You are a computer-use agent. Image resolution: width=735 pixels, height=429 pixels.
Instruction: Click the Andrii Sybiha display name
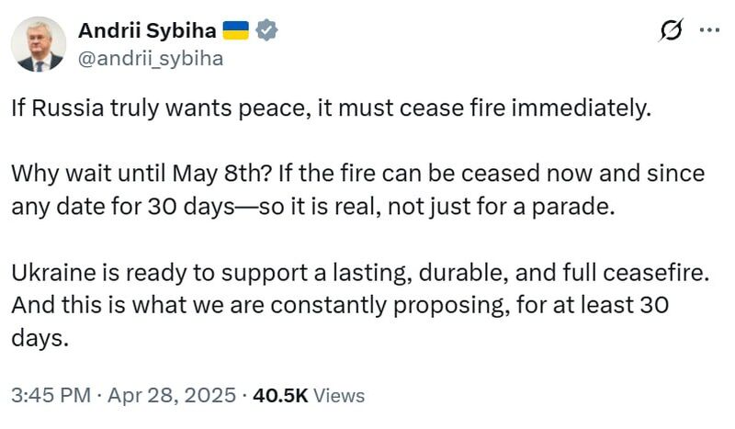point(147,30)
